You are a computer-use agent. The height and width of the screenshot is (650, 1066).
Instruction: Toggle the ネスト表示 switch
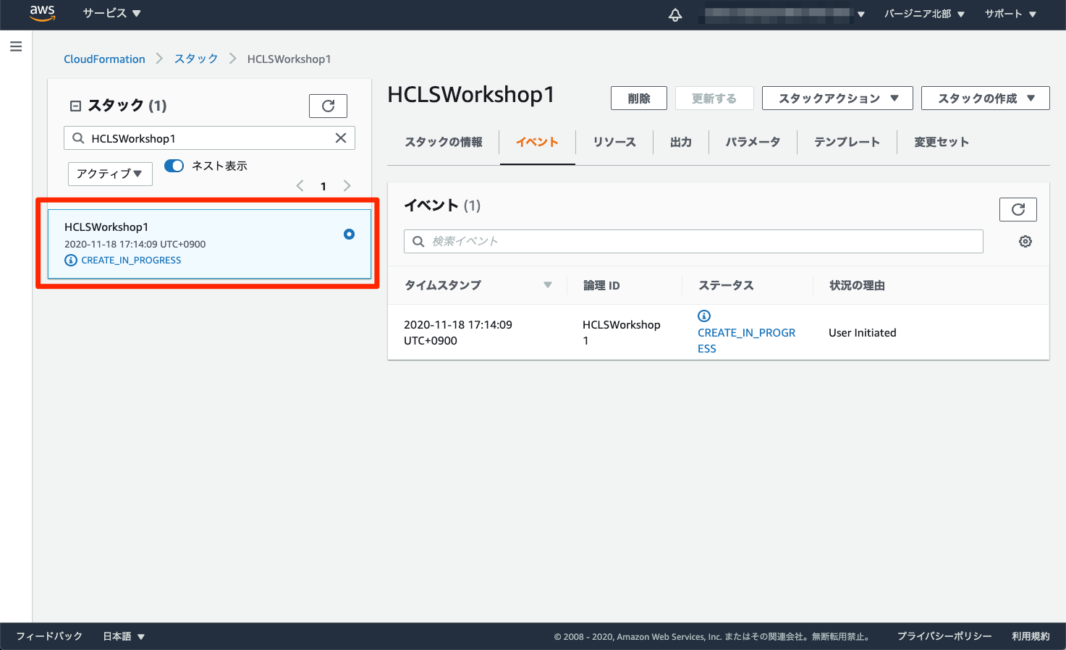[x=174, y=166]
